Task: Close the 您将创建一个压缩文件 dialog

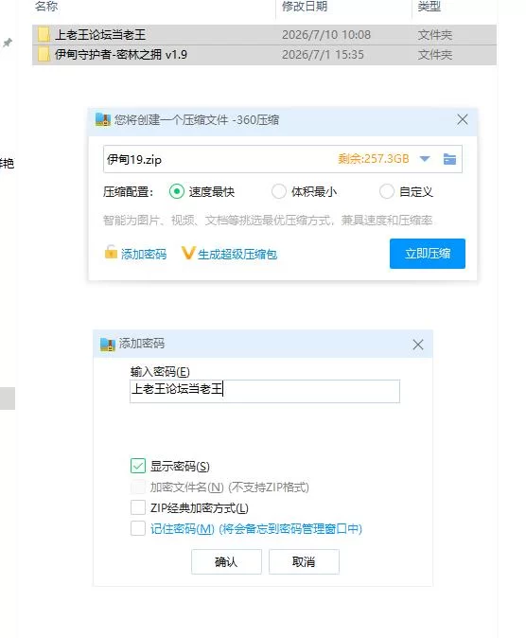Action: (462, 119)
